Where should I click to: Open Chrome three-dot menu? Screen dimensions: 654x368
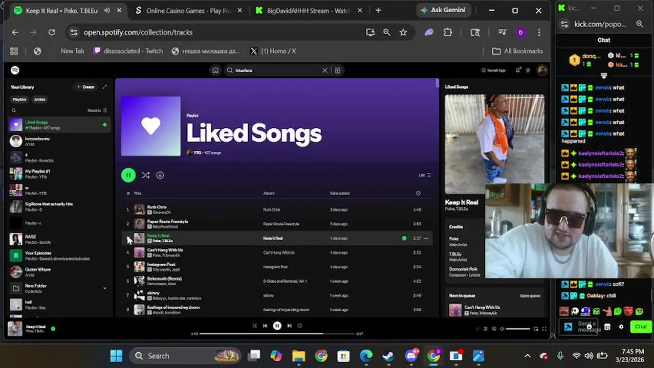pyautogui.click(x=539, y=32)
